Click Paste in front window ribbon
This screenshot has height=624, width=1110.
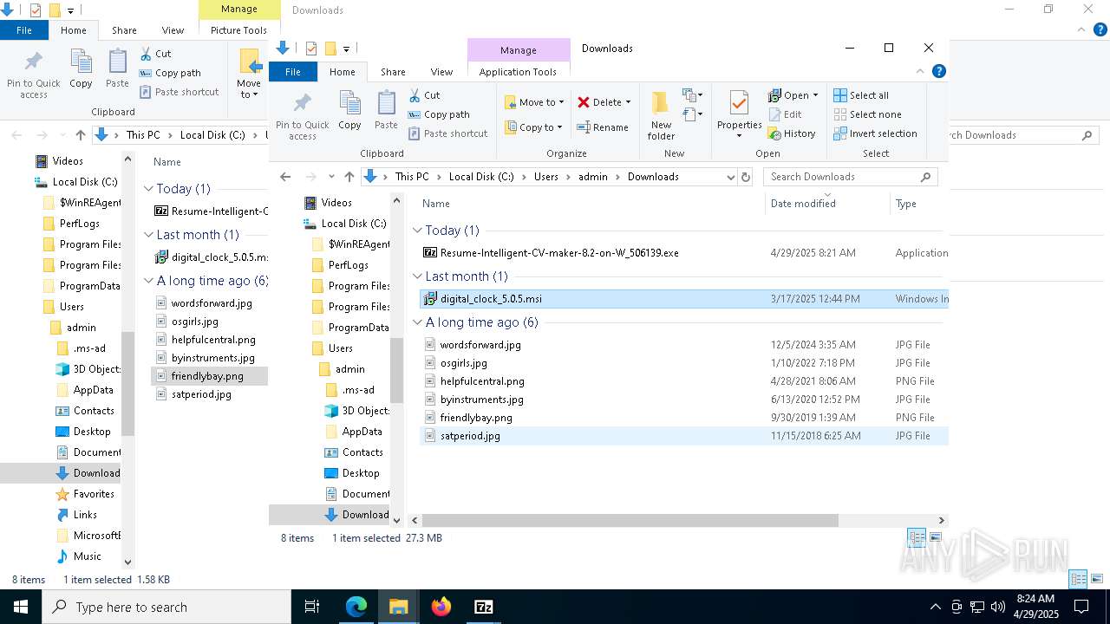click(x=386, y=110)
